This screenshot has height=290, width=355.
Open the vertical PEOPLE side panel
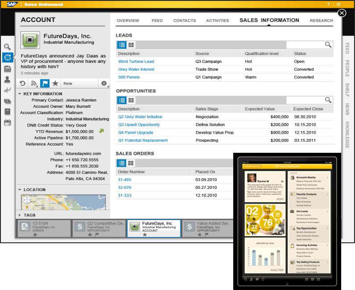coord(347,69)
